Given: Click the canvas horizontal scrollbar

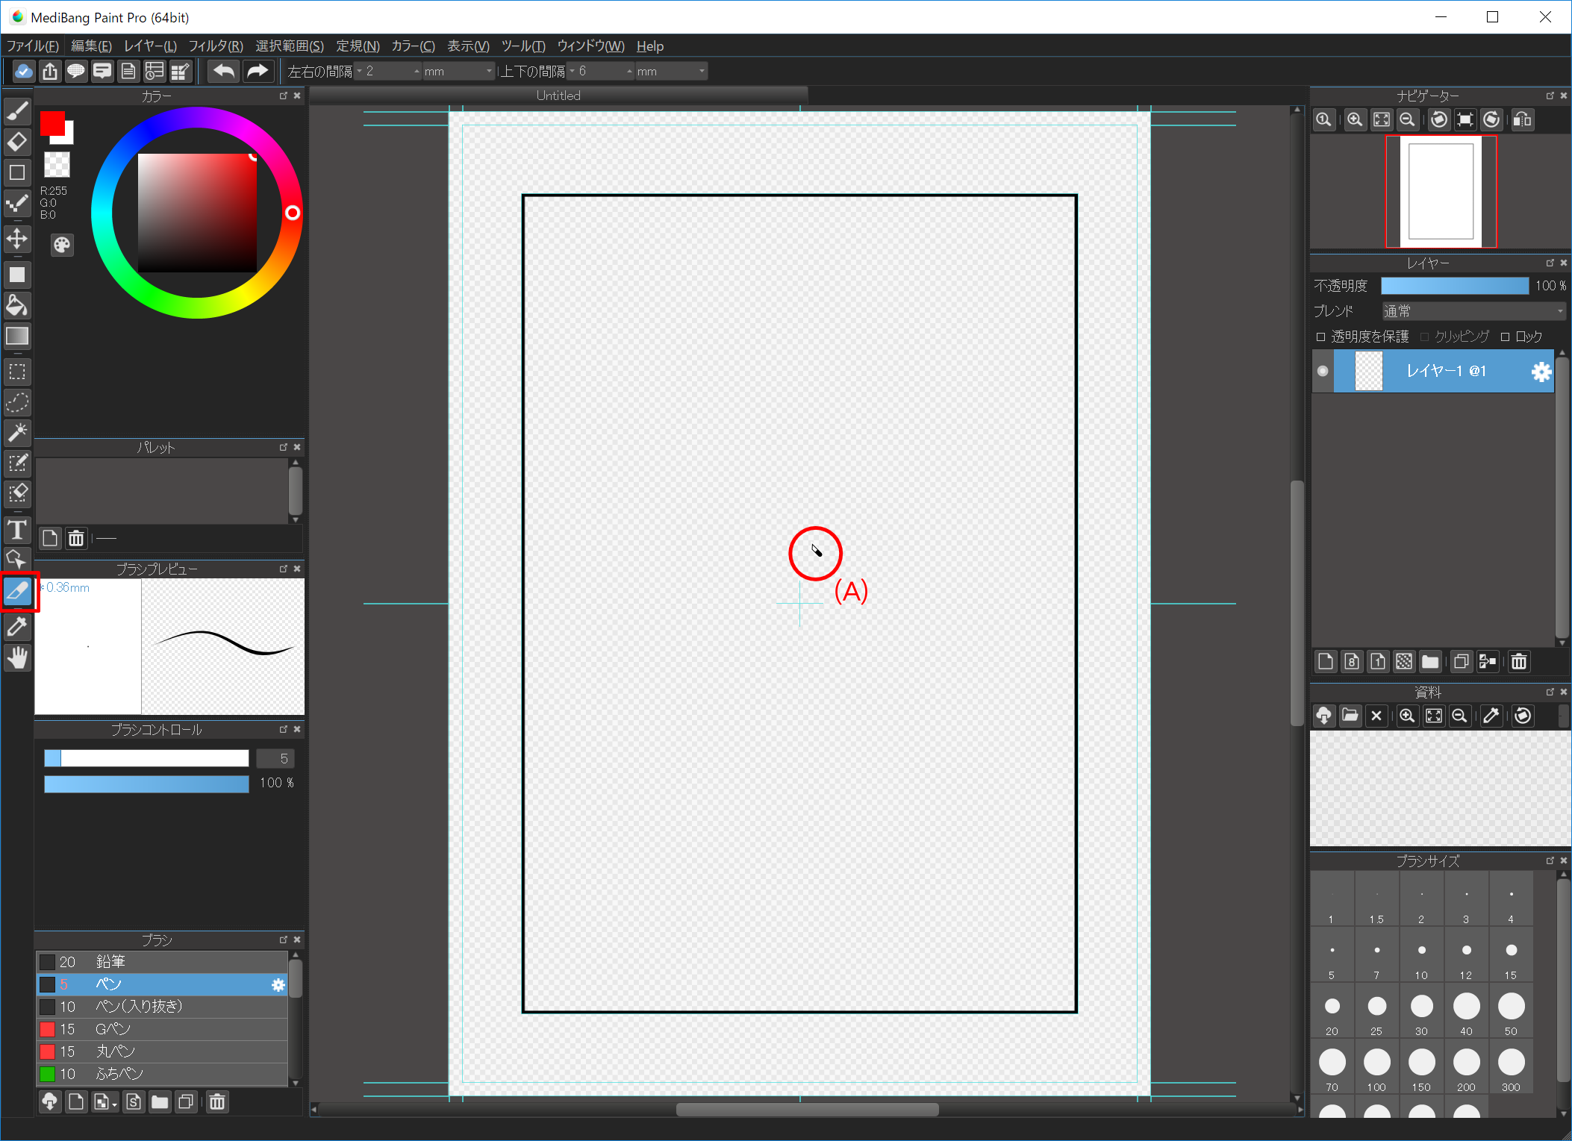Looking at the screenshot, I should pos(806,1110).
